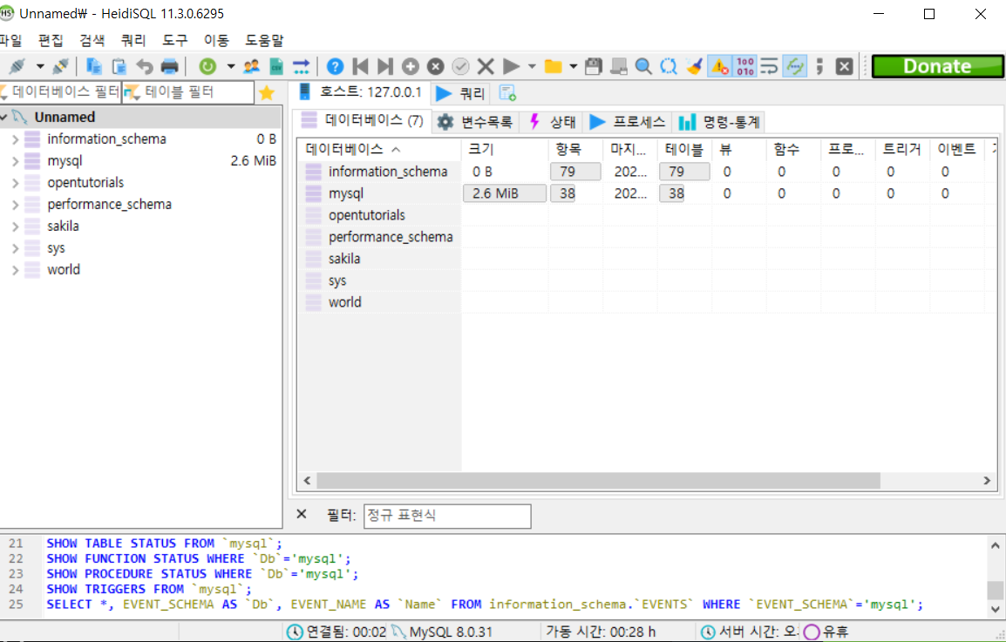Open the folder icon dropdown arrow

pos(574,66)
